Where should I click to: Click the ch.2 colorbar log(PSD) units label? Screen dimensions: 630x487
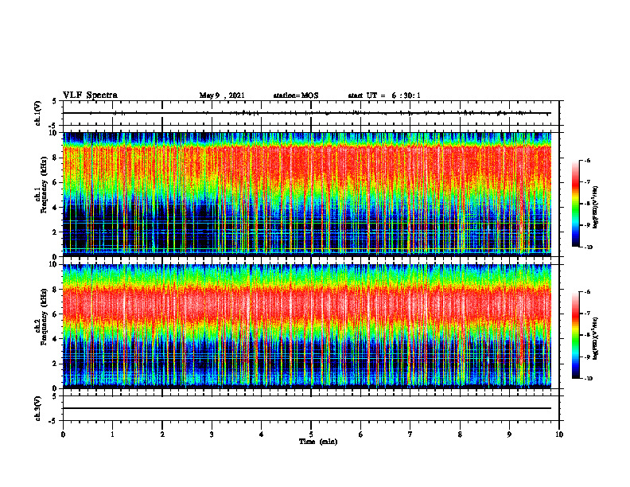point(596,338)
